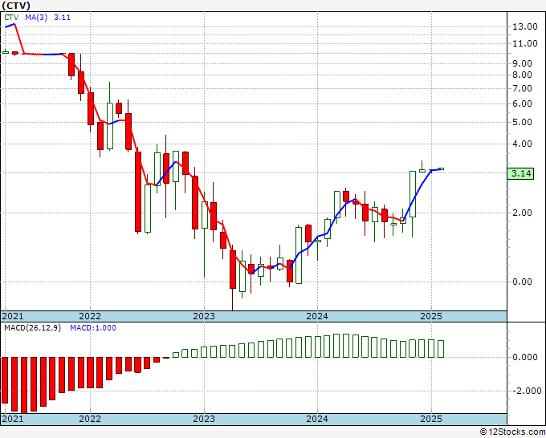Click the MACD(26,12,9) indicator label
This screenshot has width=546, height=438.
[x=32, y=328]
